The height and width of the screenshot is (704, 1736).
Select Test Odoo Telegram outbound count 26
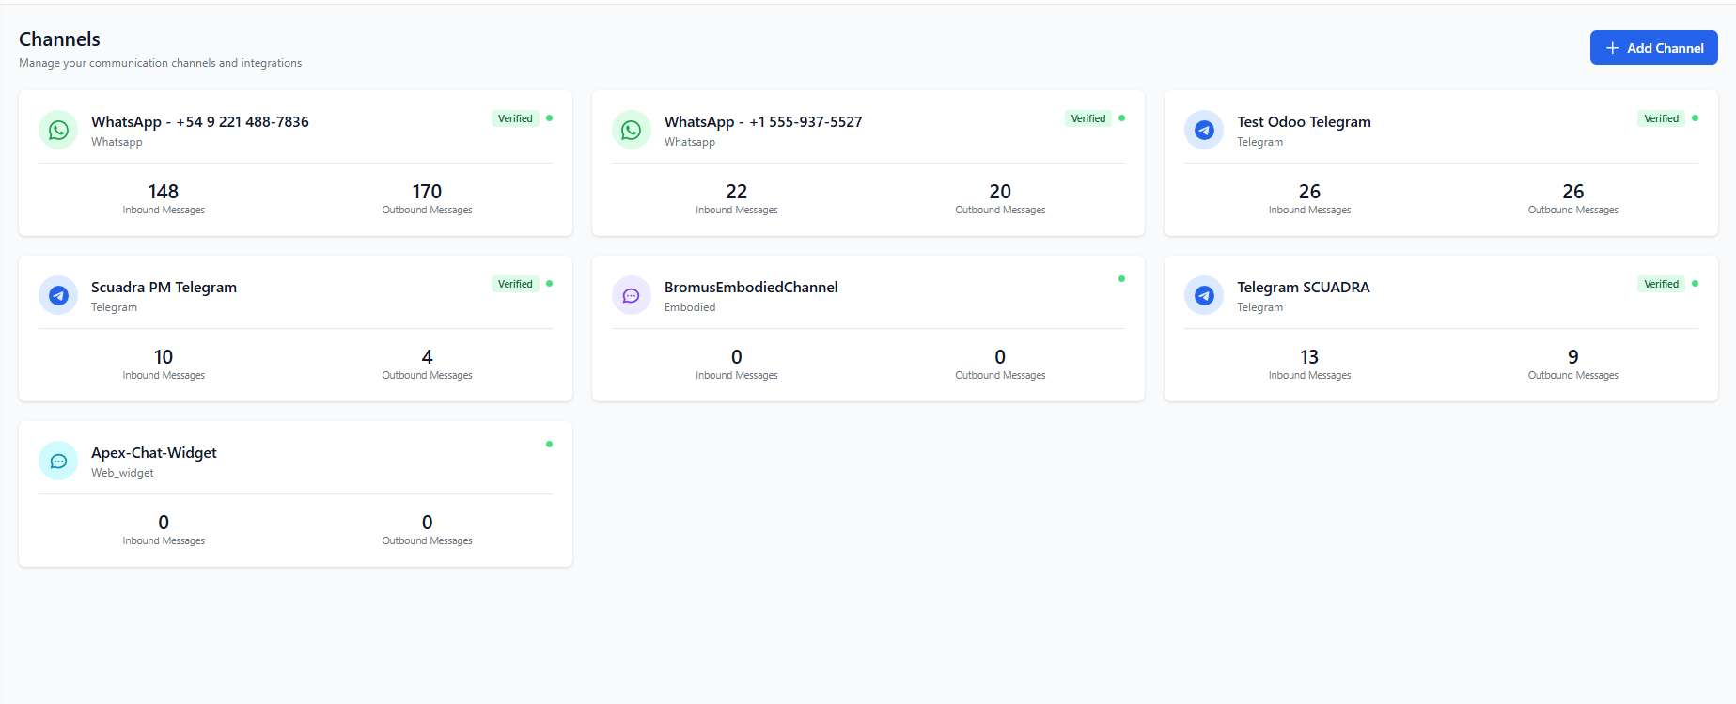point(1573,192)
